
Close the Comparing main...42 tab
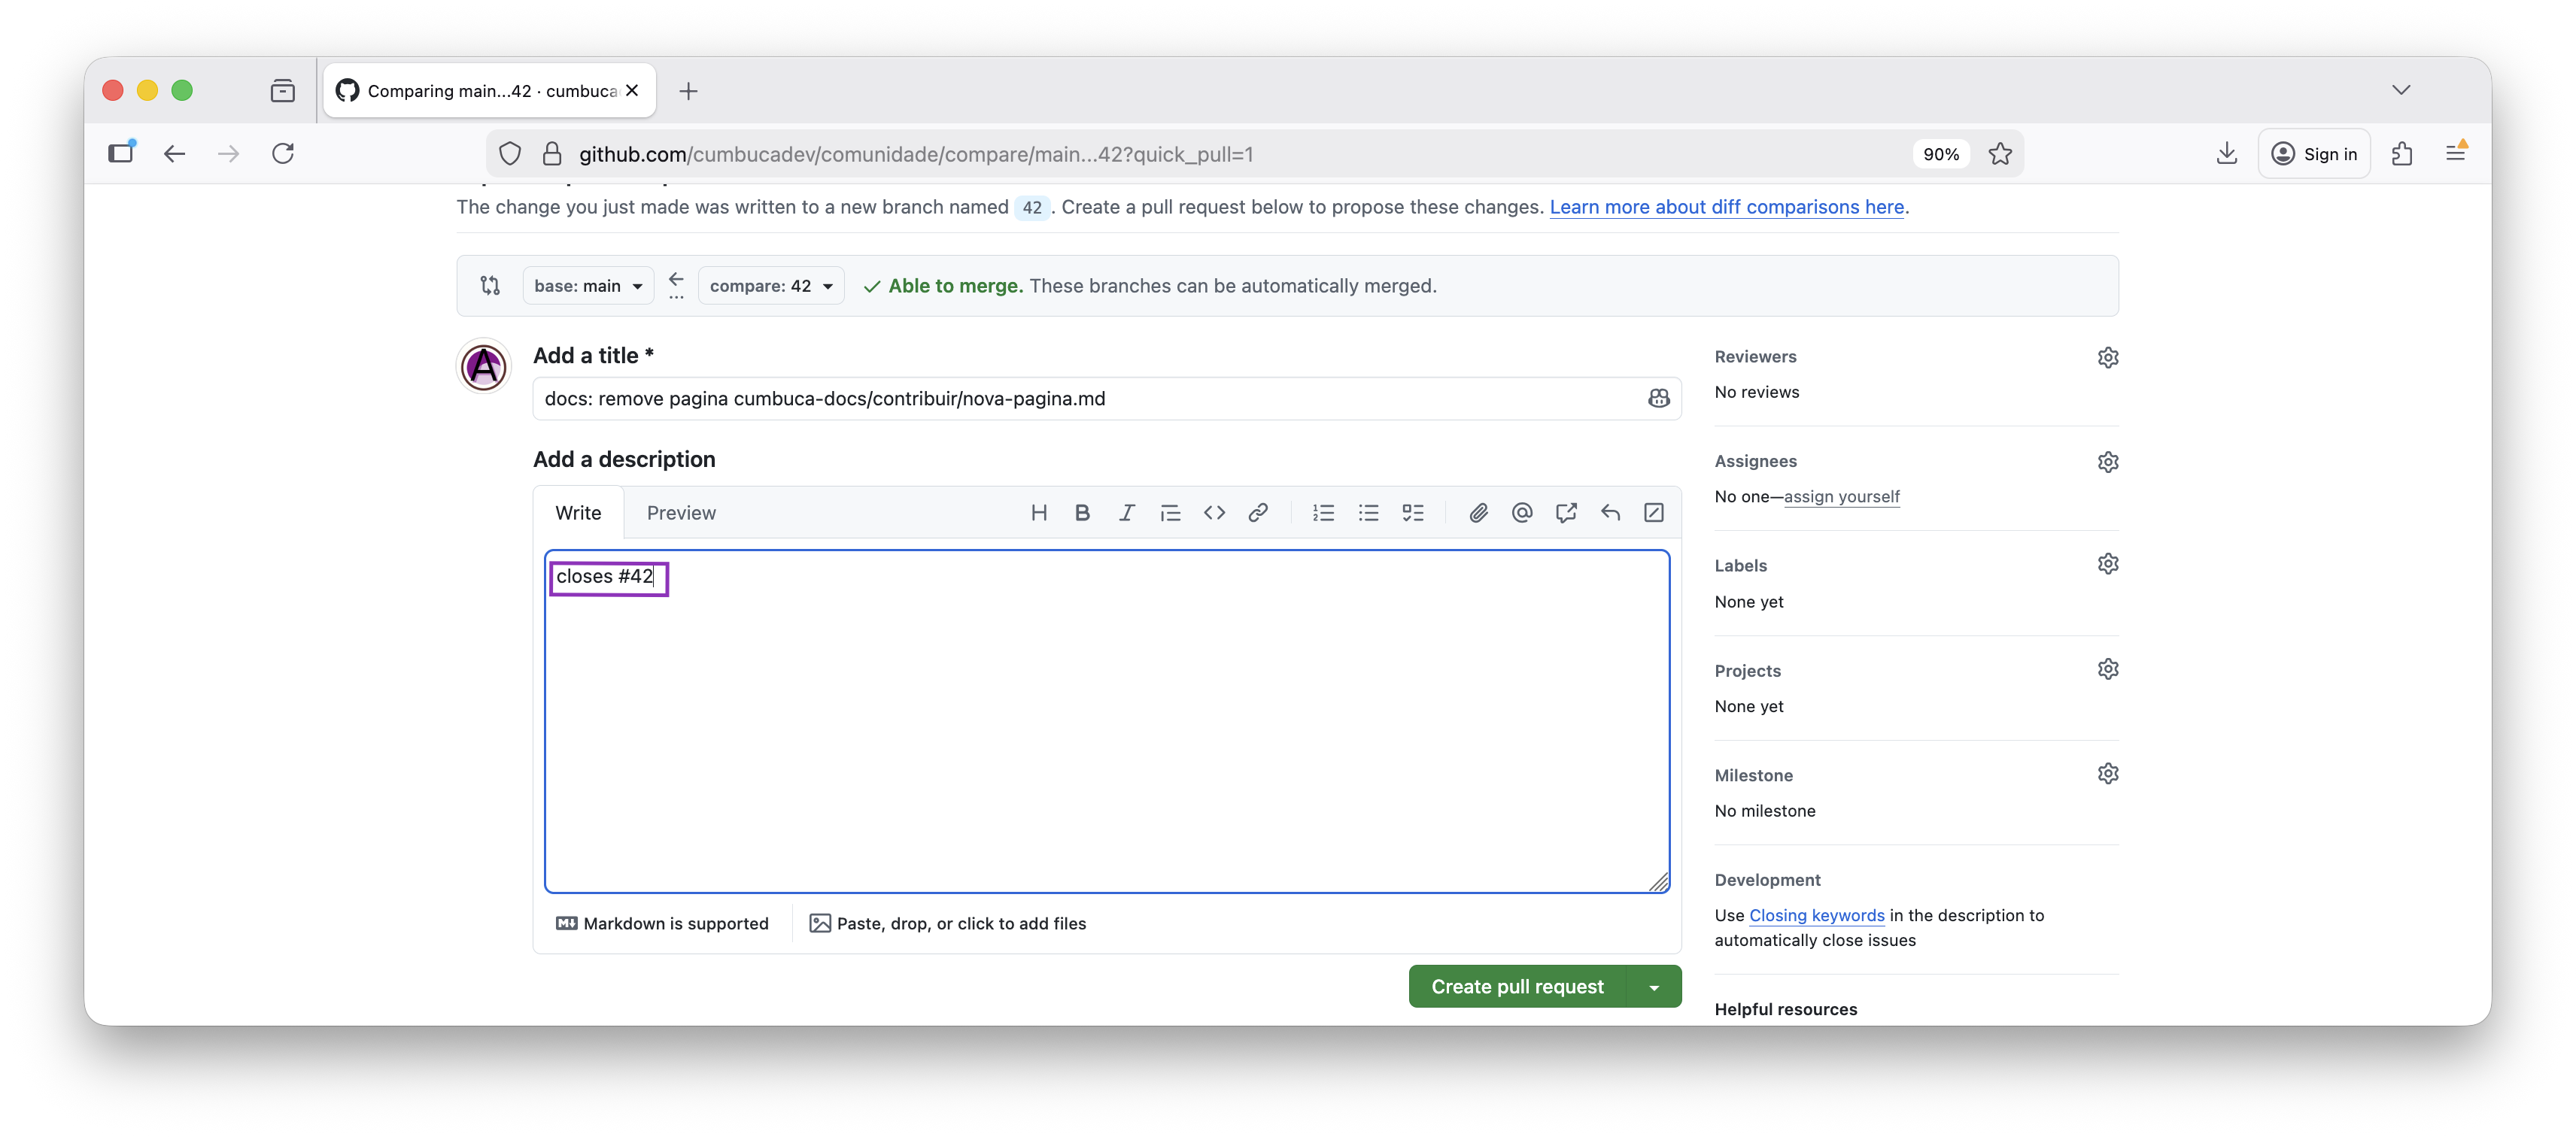(x=632, y=91)
